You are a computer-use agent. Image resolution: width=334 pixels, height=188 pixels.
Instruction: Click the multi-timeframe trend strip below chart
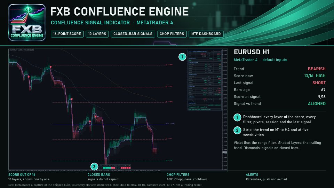(x=115, y=167)
